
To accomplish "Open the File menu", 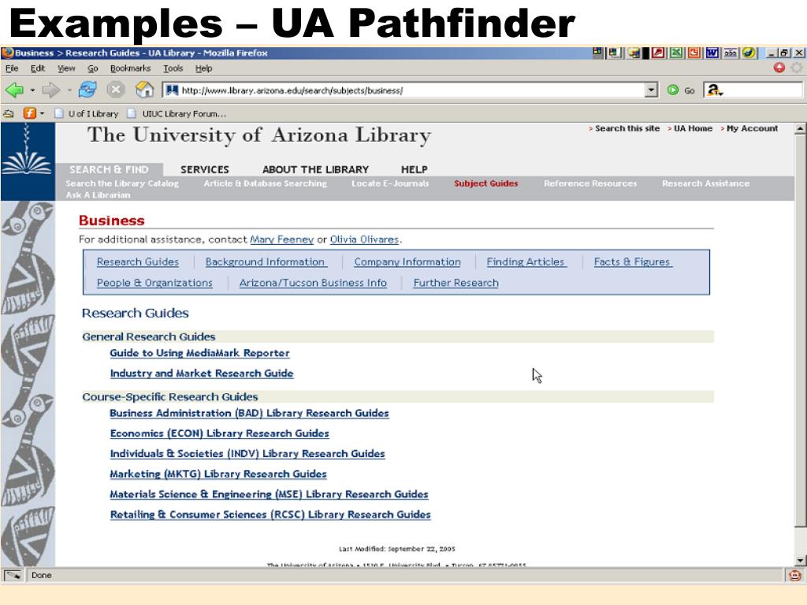I will click(x=12, y=68).
